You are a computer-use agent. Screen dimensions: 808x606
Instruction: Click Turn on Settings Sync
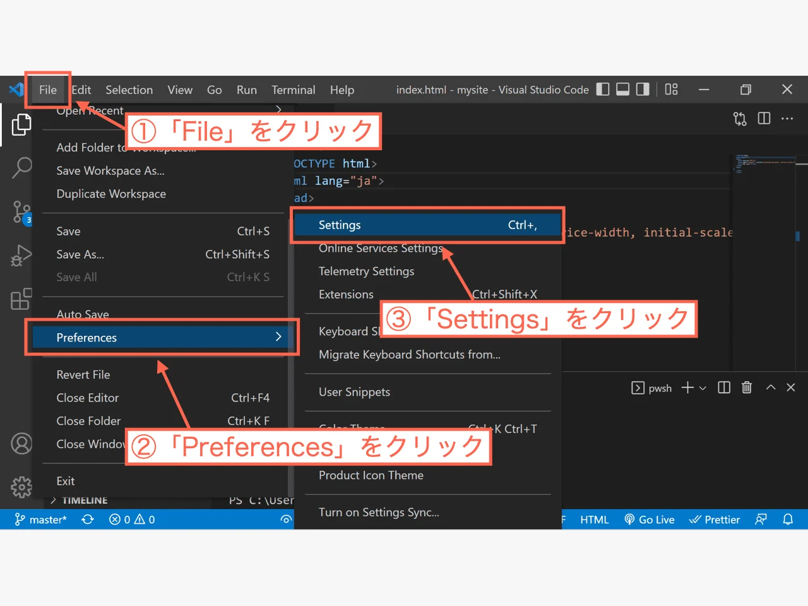(379, 512)
